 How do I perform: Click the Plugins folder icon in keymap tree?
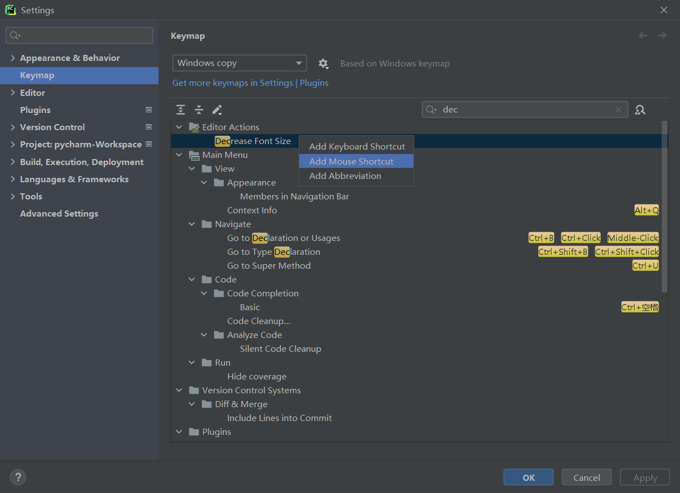(x=194, y=432)
